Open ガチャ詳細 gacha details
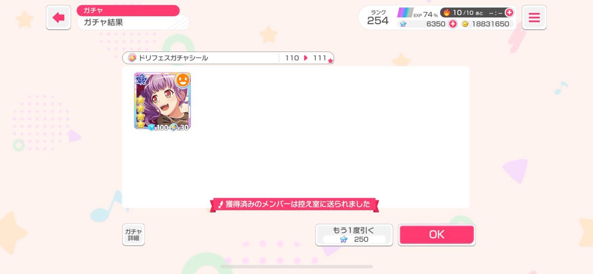 pyautogui.click(x=133, y=234)
